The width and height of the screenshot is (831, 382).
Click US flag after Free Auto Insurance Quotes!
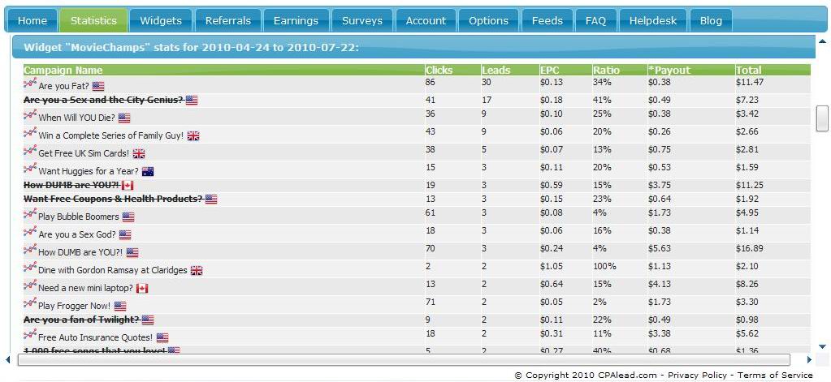(162, 337)
